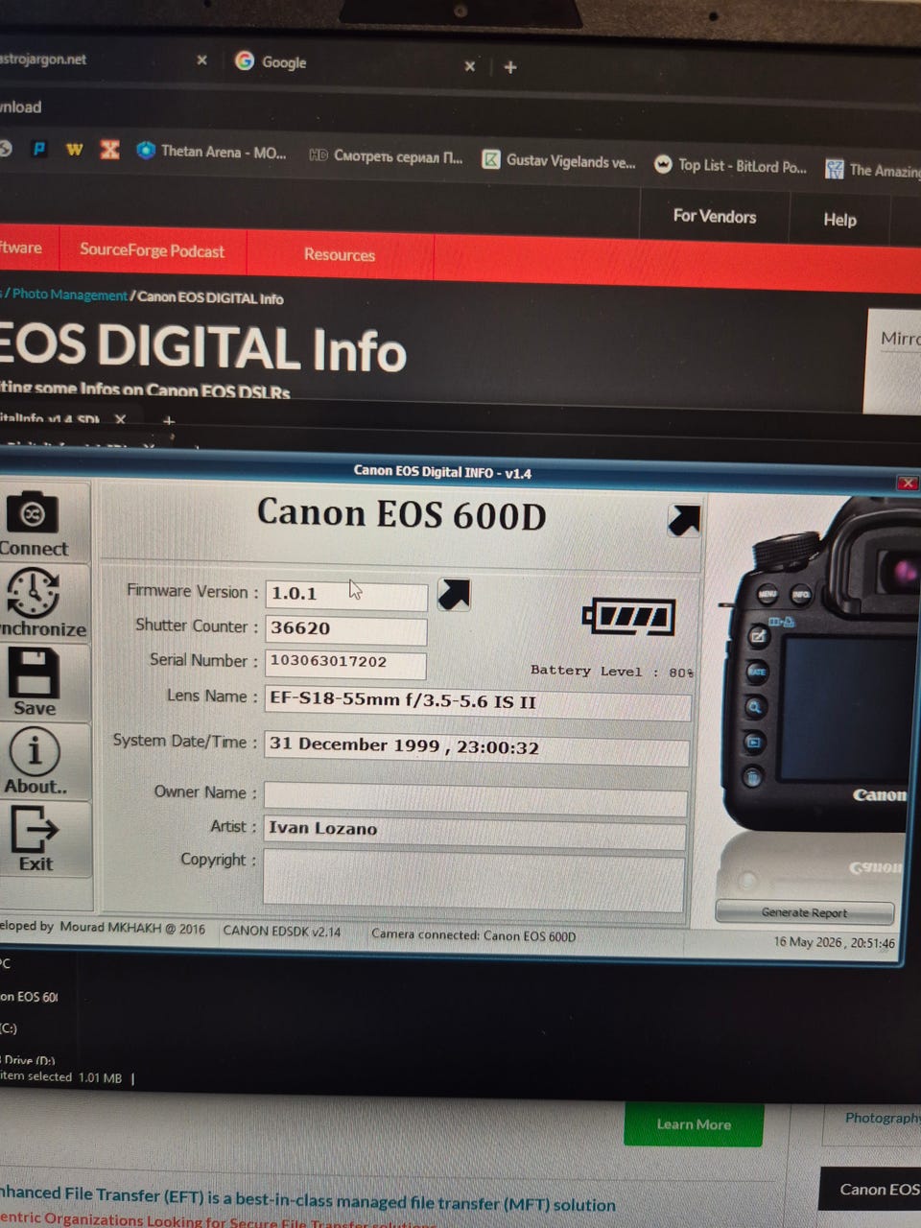
Task: Click arrow icon next to camera model title
Action: pyautogui.click(x=684, y=520)
